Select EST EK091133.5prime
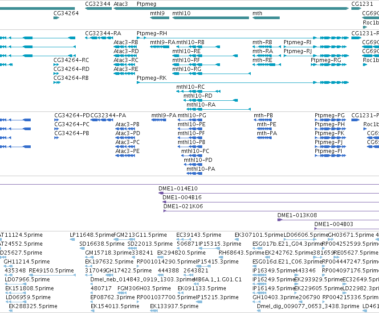Viewport: 379px width, 313px height. click(x=202, y=288)
